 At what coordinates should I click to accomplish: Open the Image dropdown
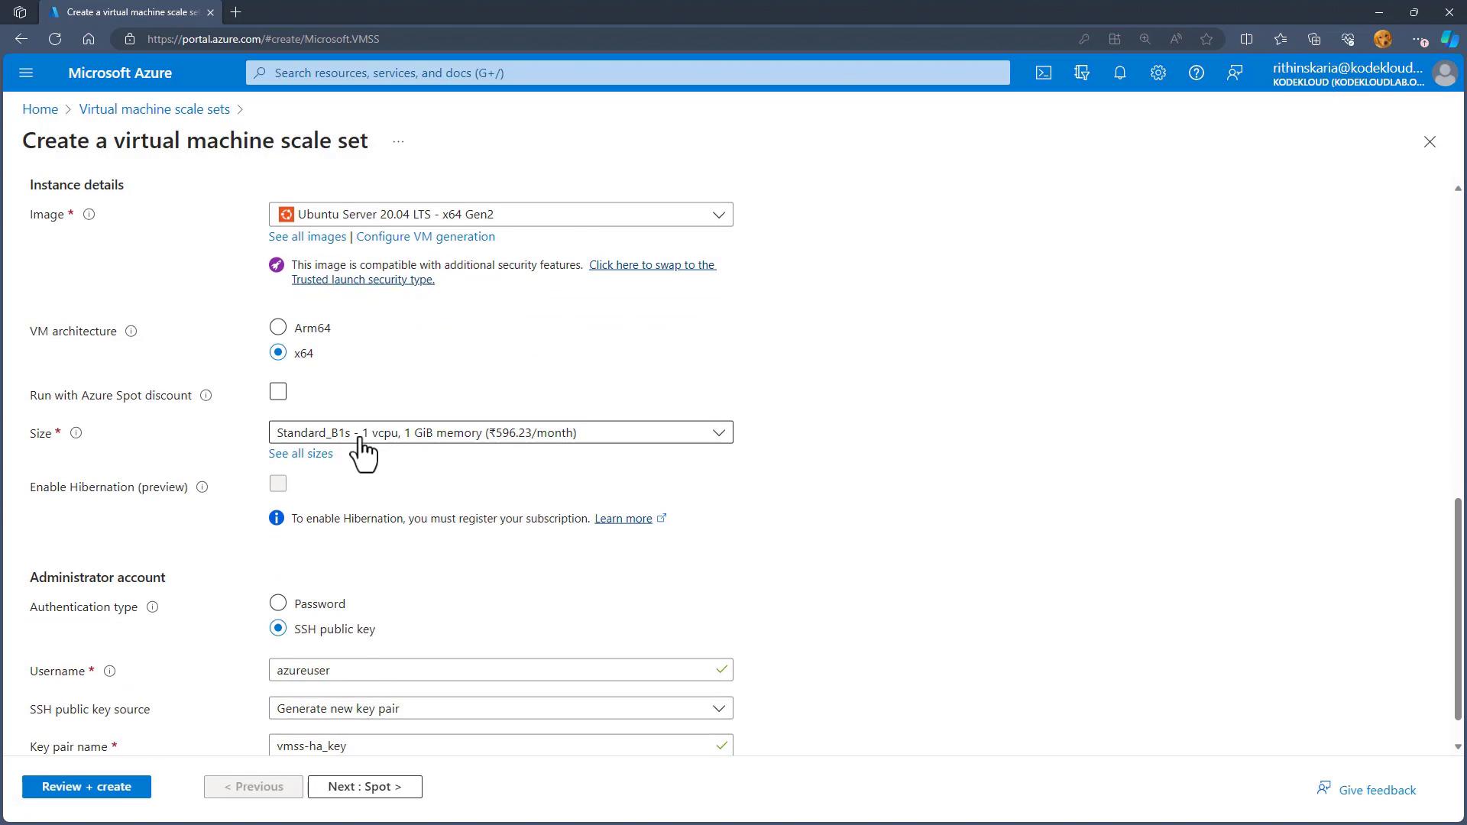coord(500,215)
